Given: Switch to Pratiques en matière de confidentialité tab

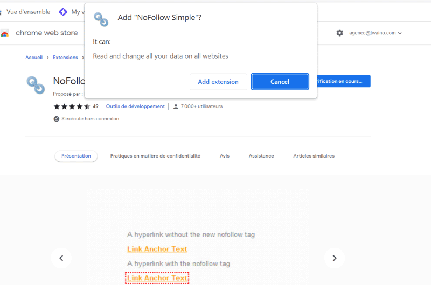Looking at the screenshot, I should (155, 156).
